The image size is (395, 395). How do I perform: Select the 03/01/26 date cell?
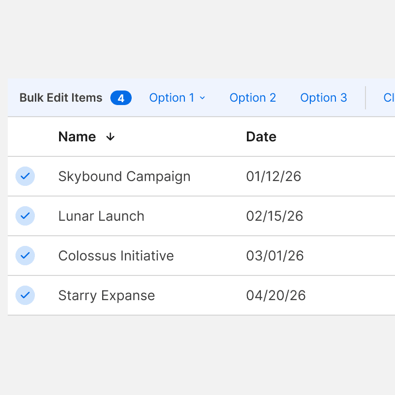pos(275,256)
